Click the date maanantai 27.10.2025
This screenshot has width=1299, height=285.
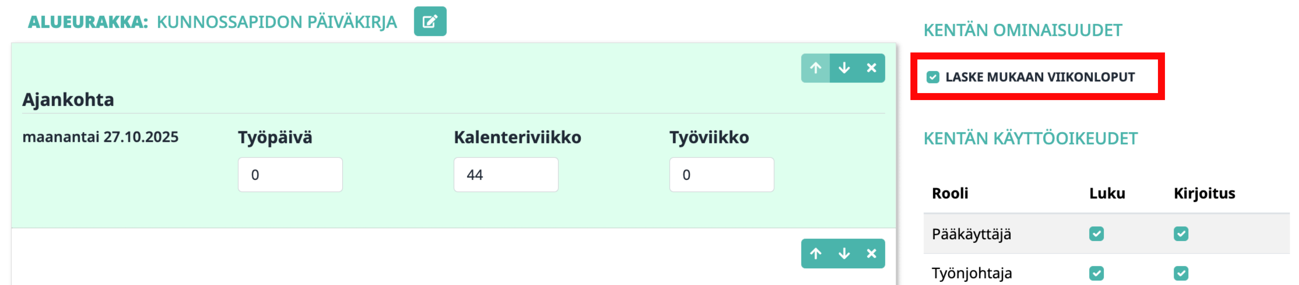coord(100,137)
